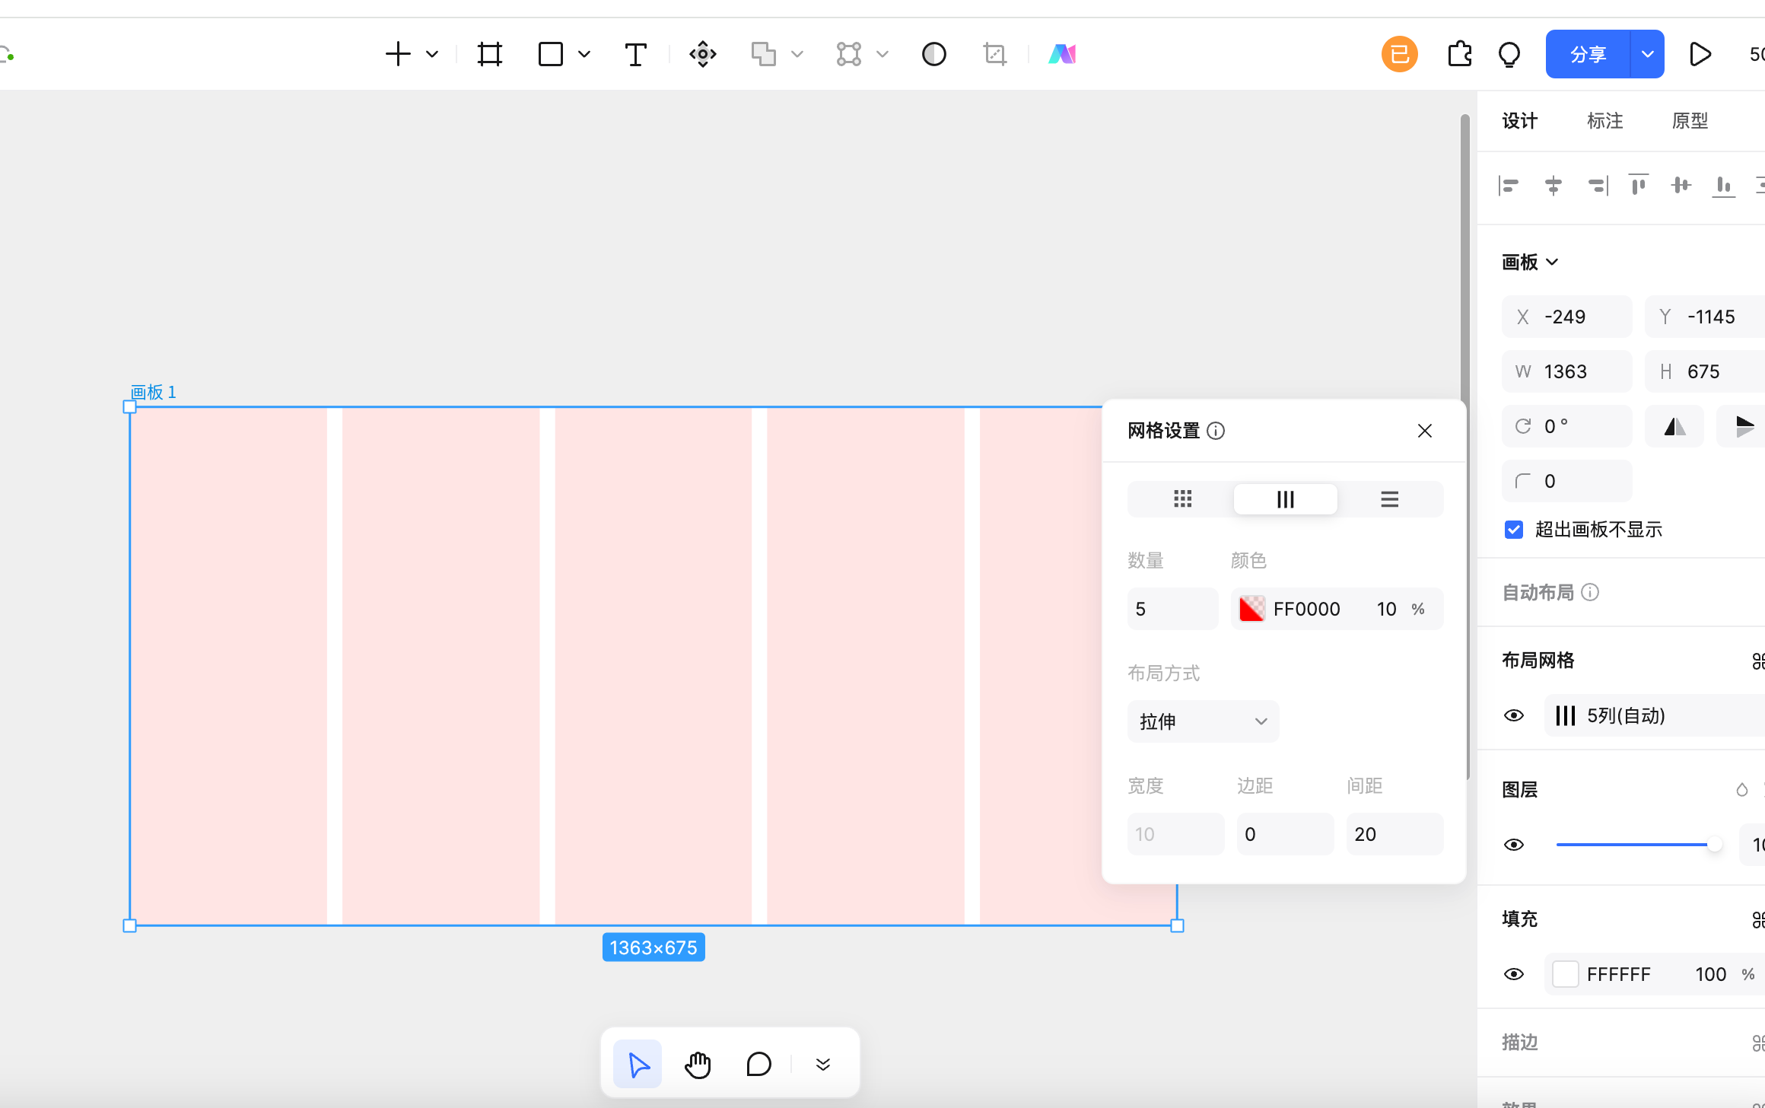1765x1108 pixels.
Task: Click the 数量 count field 5
Action: tap(1173, 609)
